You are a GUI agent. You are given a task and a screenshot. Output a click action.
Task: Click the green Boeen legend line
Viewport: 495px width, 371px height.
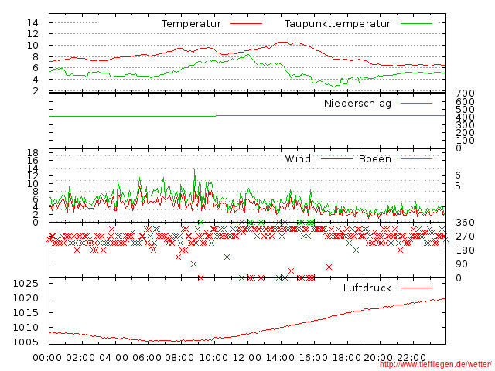click(x=416, y=158)
